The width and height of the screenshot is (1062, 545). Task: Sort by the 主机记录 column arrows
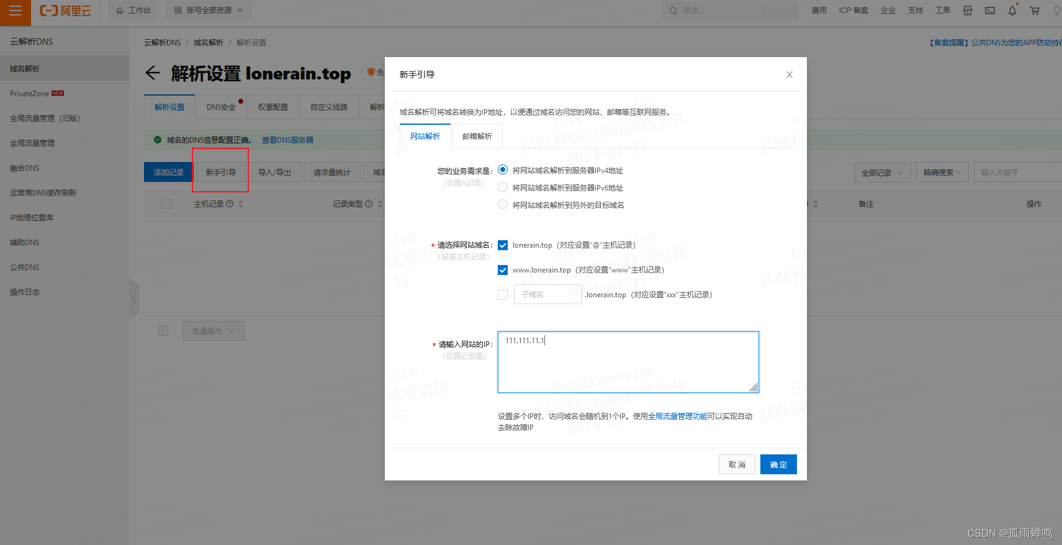coord(241,204)
